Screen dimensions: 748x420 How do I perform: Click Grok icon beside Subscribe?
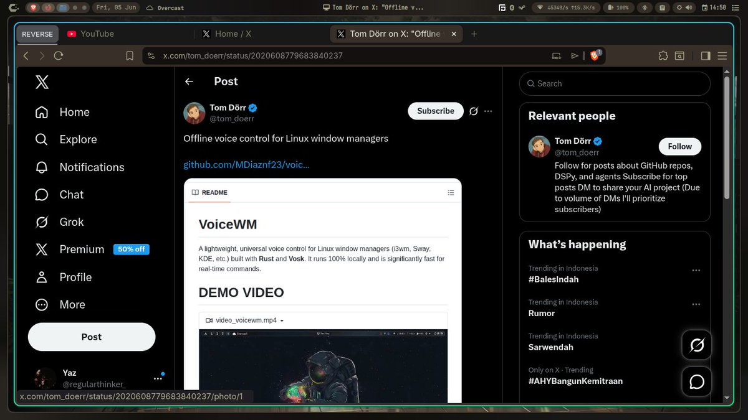[473, 111]
